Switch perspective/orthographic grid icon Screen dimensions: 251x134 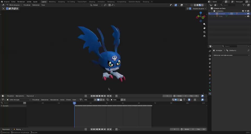(x=204, y=36)
